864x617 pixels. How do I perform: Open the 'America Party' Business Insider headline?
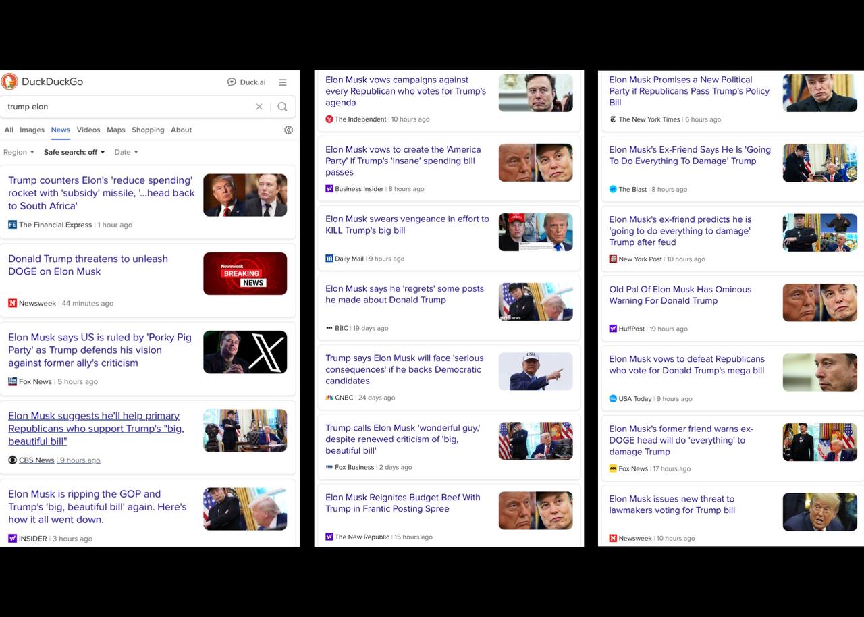point(404,161)
